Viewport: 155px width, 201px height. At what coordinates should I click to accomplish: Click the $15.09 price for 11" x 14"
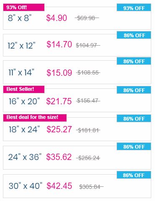[x=59, y=73]
